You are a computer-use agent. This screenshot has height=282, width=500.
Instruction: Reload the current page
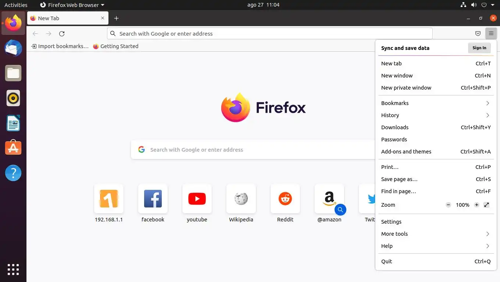pos(62,34)
